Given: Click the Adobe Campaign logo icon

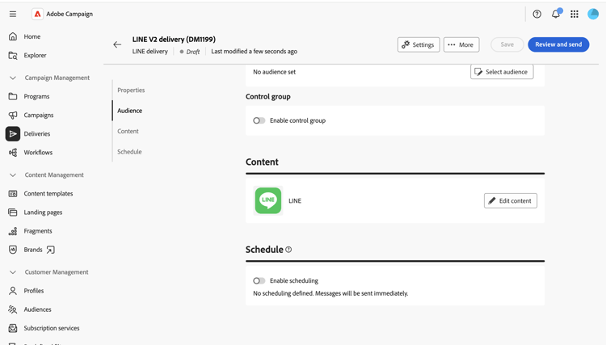Looking at the screenshot, I should (x=37, y=14).
